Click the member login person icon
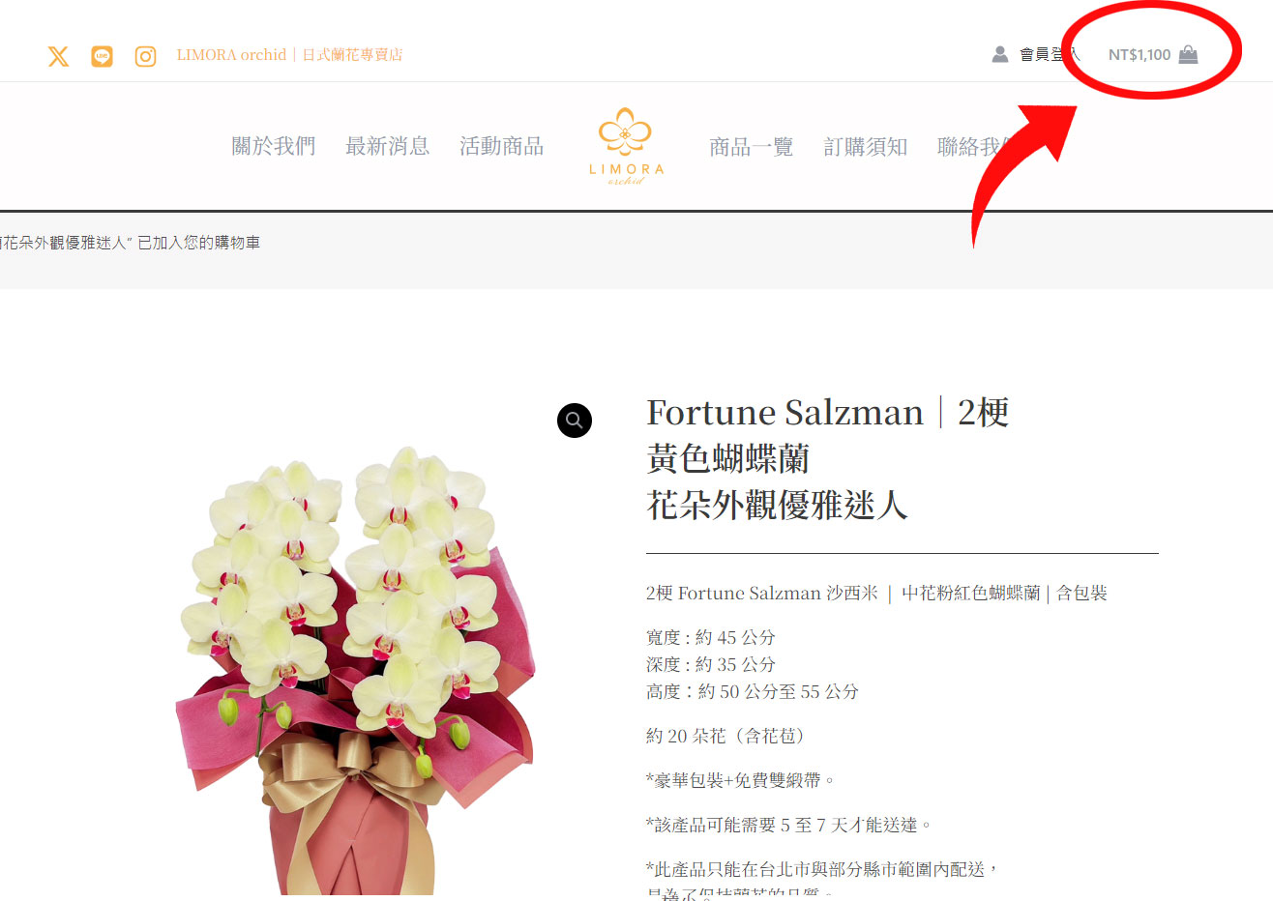Viewport: 1273px width, 901px height. coord(1000,54)
